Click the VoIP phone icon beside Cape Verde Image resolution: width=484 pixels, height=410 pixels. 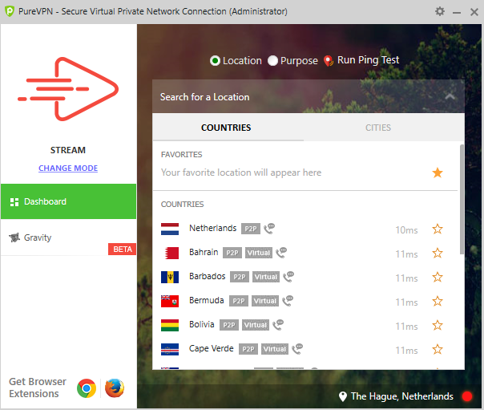point(297,349)
